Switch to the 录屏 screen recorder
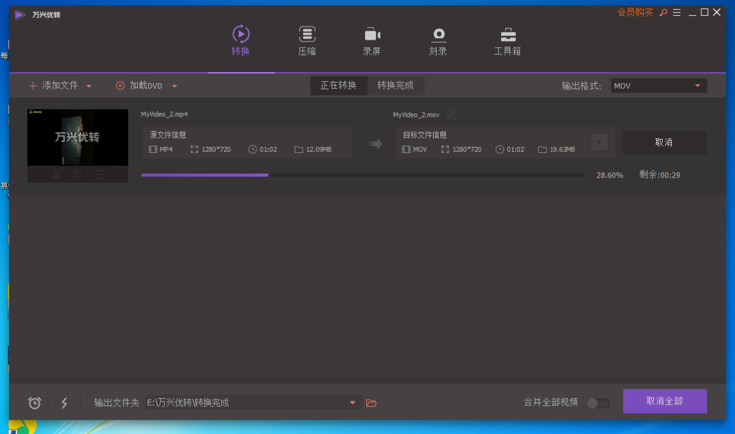 (x=372, y=41)
